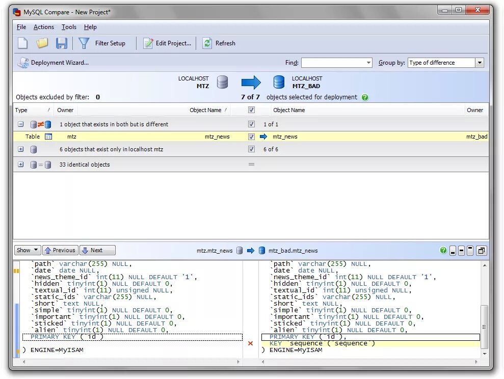Click Edit Project toolbar button

tap(167, 43)
